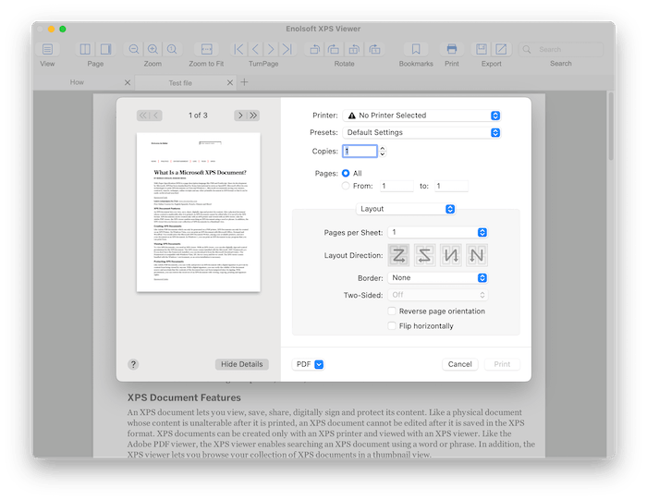Switch to the How tab
This screenshot has width=647, height=500.
pos(78,83)
